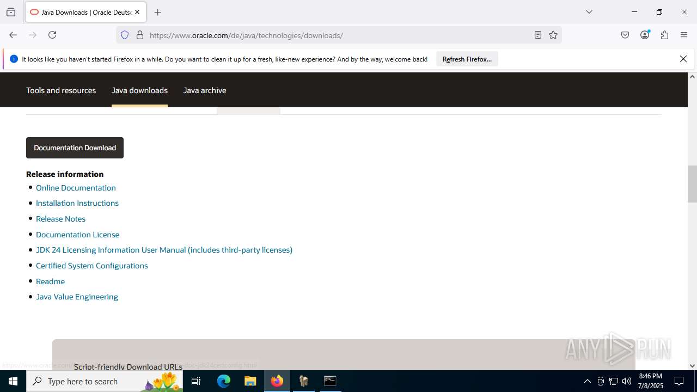Image resolution: width=697 pixels, height=392 pixels.
Task: Open Tools and resources tab
Action: click(x=61, y=90)
